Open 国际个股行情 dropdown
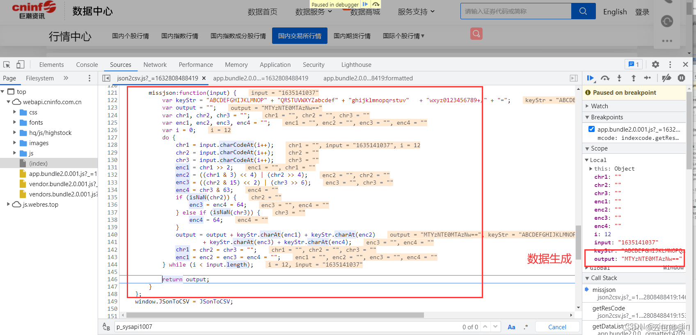 pyautogui.click(x=403, y=36)
